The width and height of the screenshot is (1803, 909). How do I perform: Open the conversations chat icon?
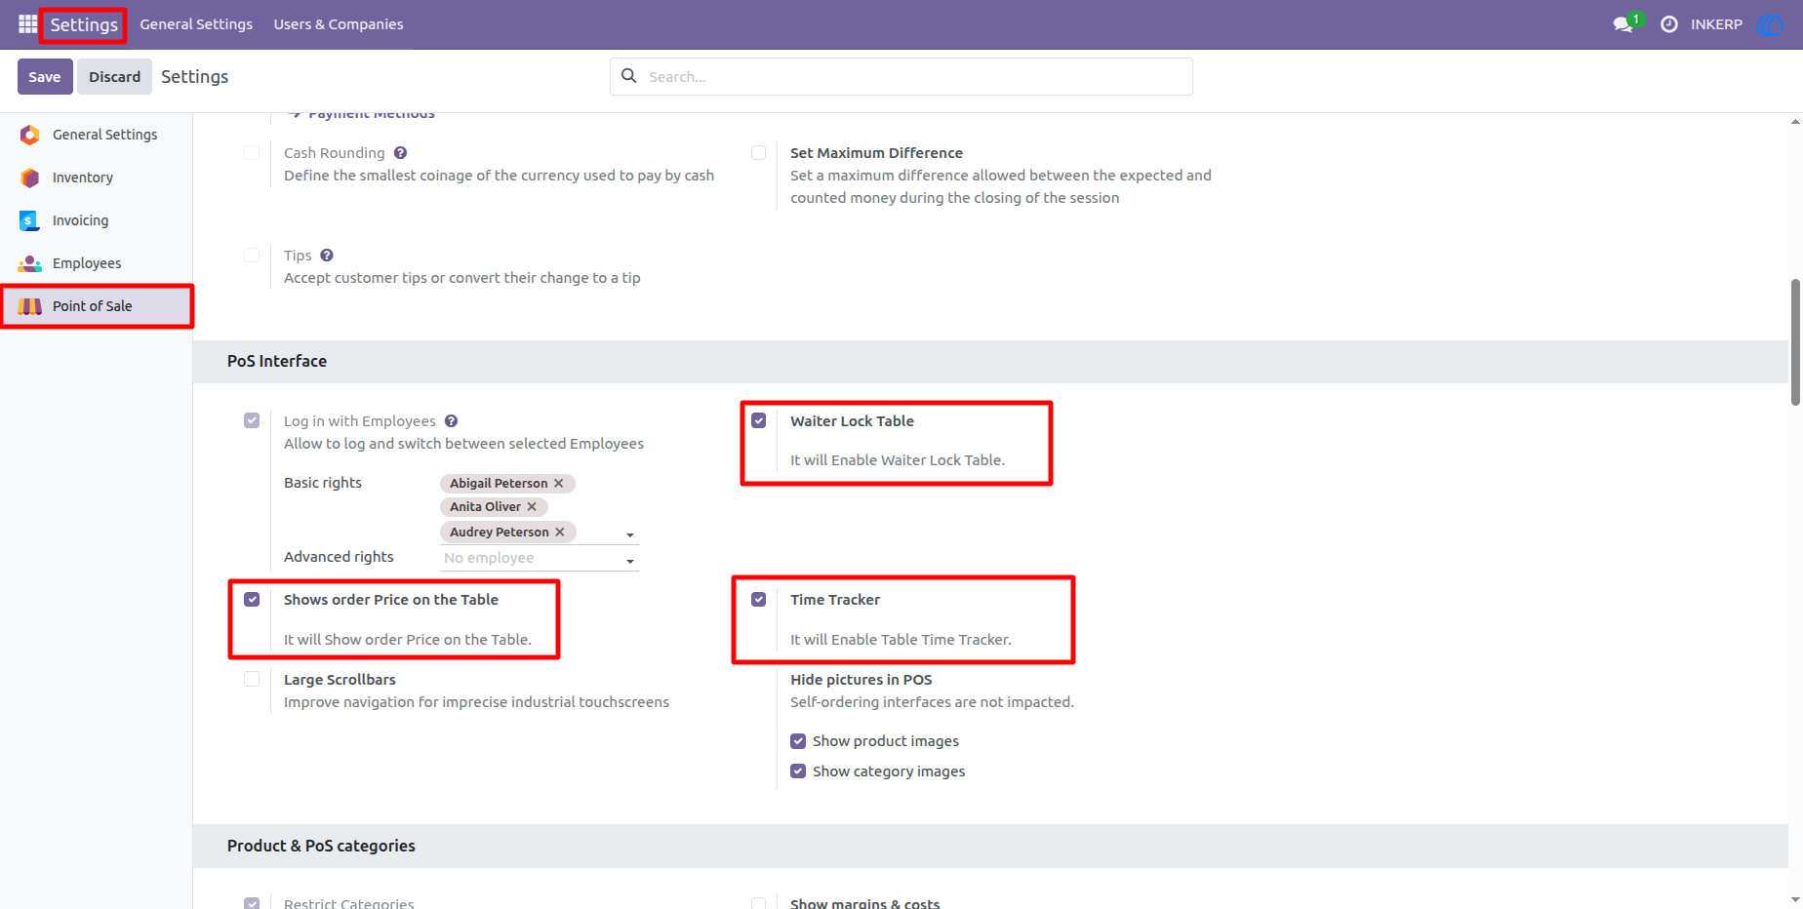tap(1623, 24)
